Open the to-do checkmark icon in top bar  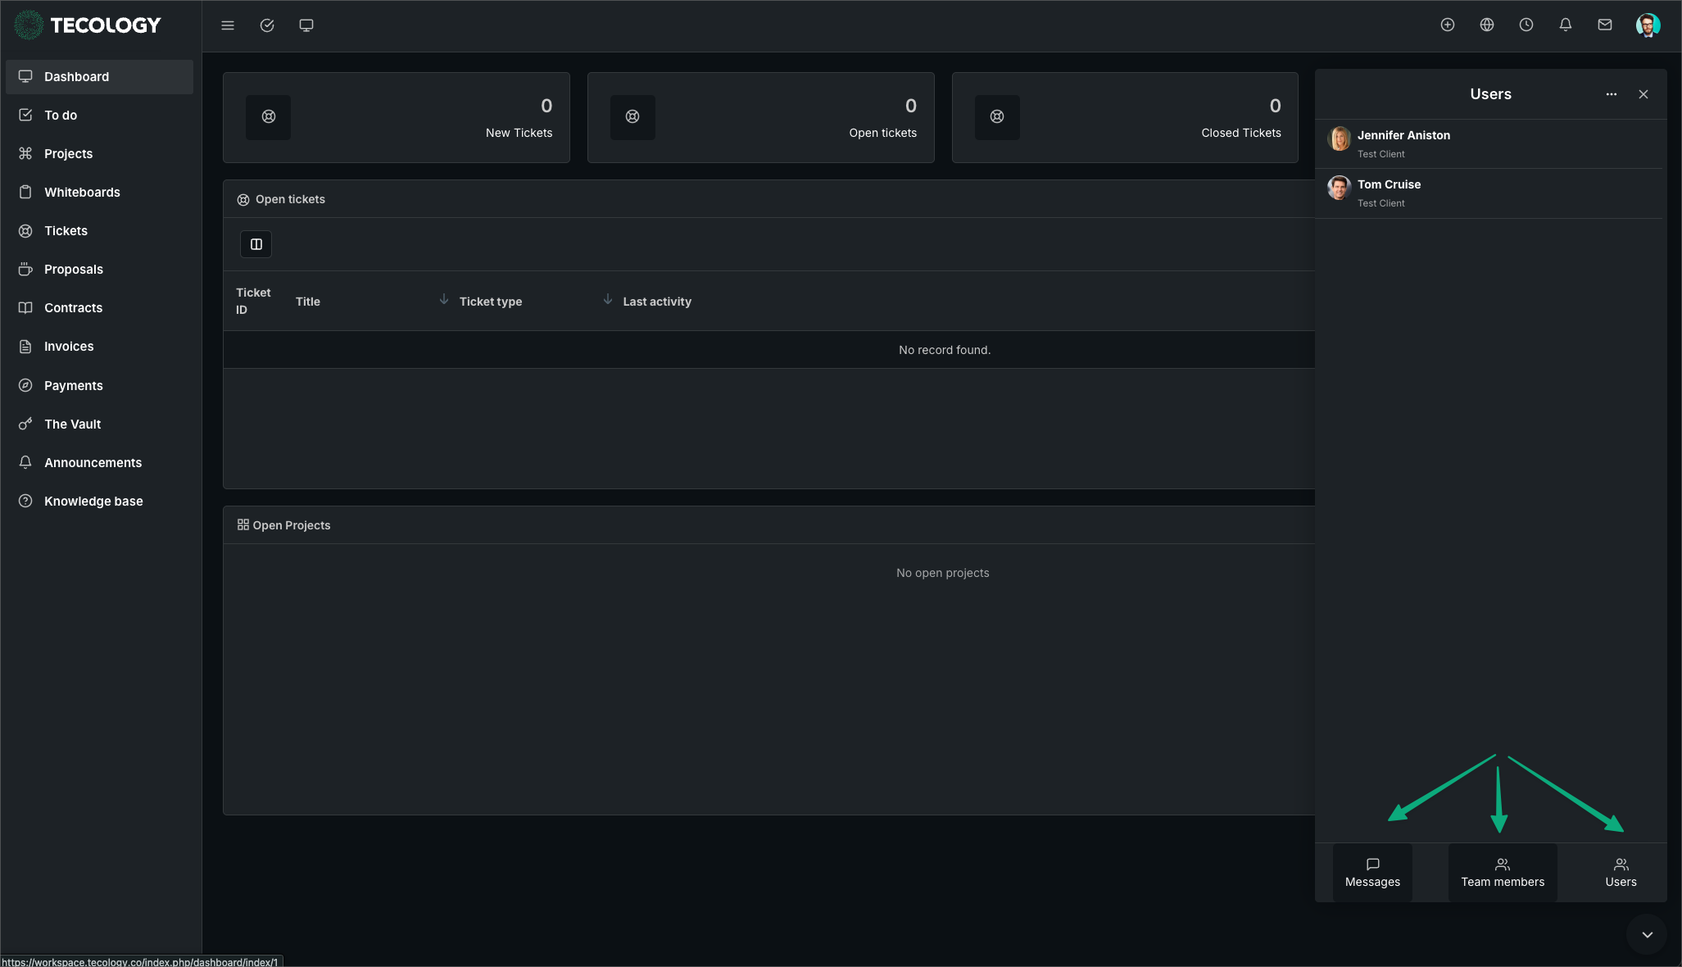(x=267, y=25)
